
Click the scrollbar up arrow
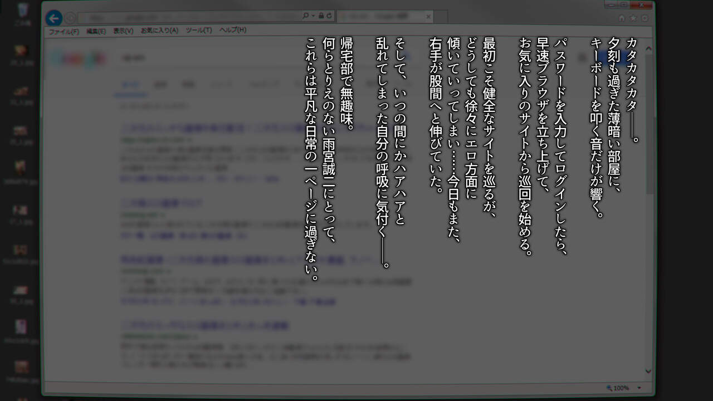(648, 49)
